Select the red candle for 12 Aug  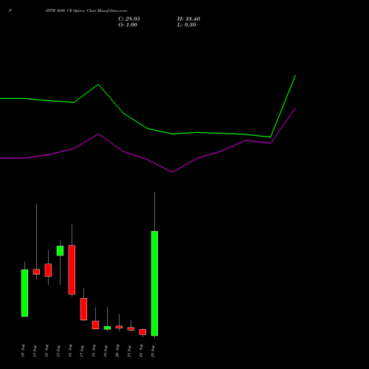point(48,270)
